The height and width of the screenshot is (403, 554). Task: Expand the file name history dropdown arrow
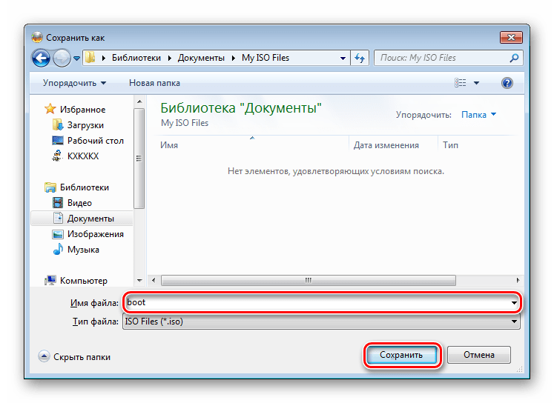(x=514, y=303)
